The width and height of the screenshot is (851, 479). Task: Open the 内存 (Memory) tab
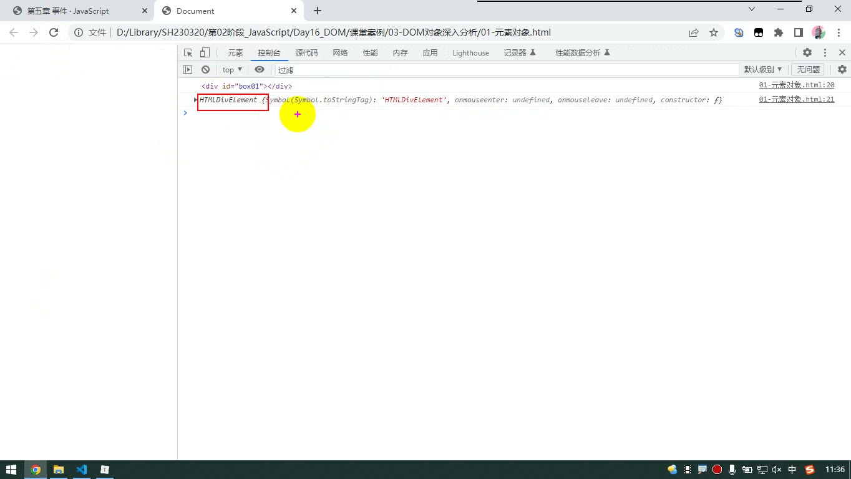click(x=400, y=53)
